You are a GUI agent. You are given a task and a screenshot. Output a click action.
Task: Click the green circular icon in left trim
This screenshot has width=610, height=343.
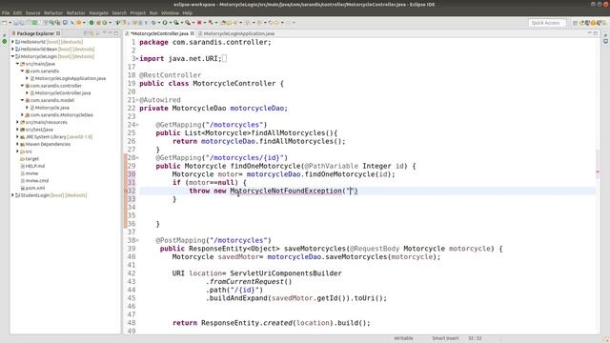[4, 41]
